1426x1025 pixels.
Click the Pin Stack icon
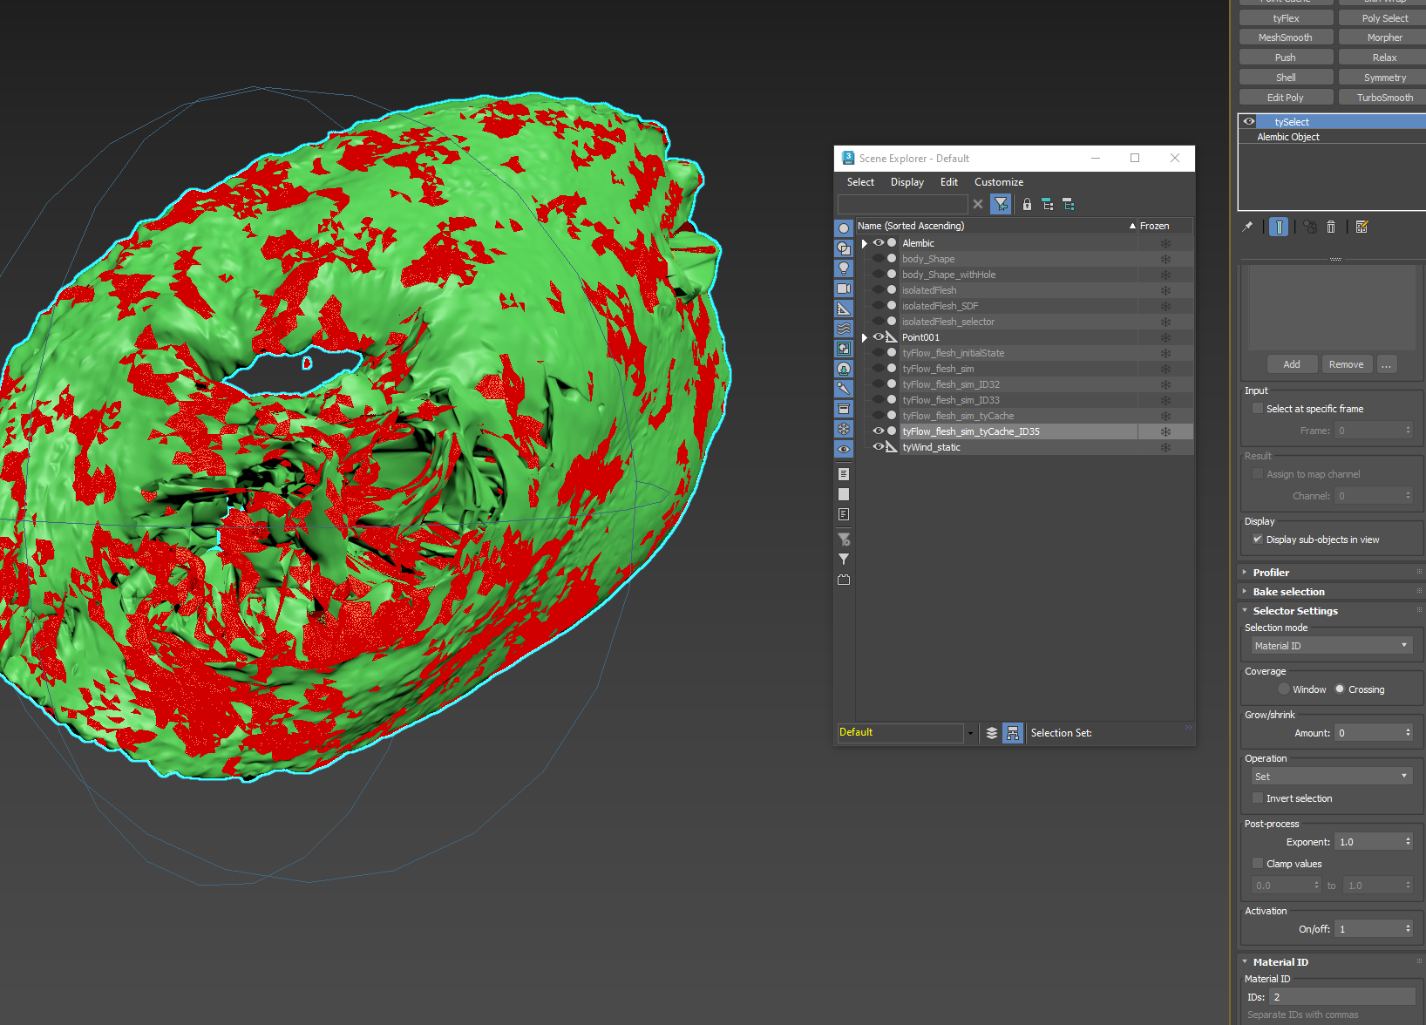click(x=1248, y=227)
